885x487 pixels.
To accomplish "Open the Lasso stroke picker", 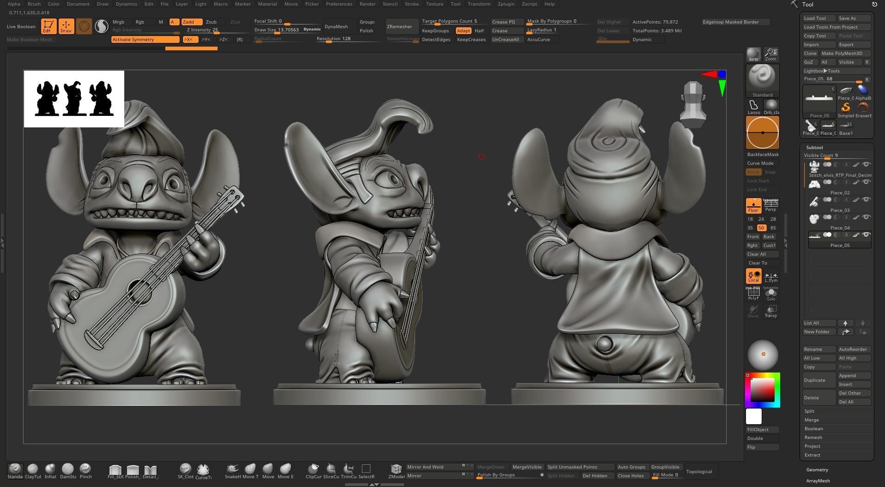I will [753, 107].
